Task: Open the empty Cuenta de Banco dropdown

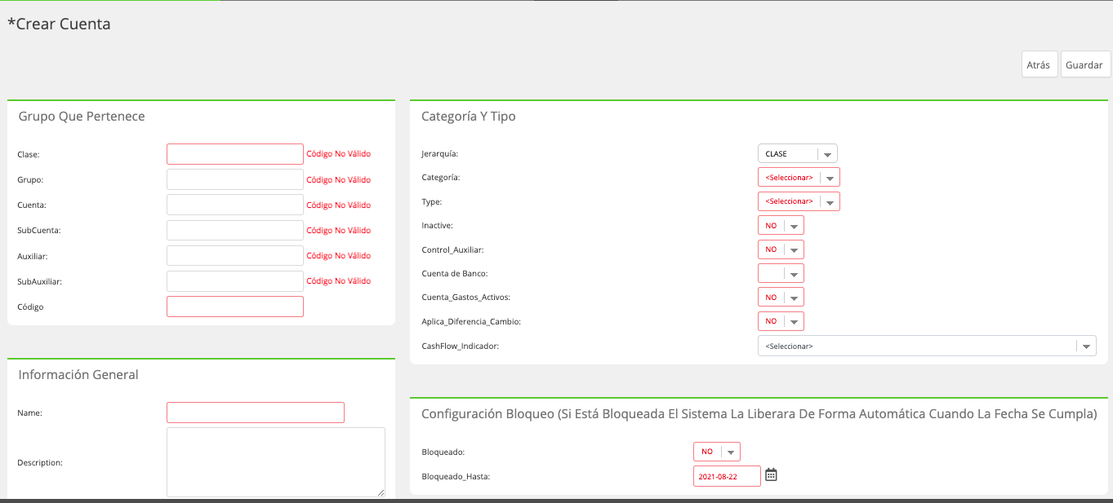Action: (781, 273)
